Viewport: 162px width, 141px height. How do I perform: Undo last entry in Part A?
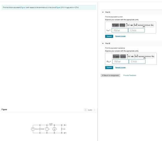click(x=128, y=25)
